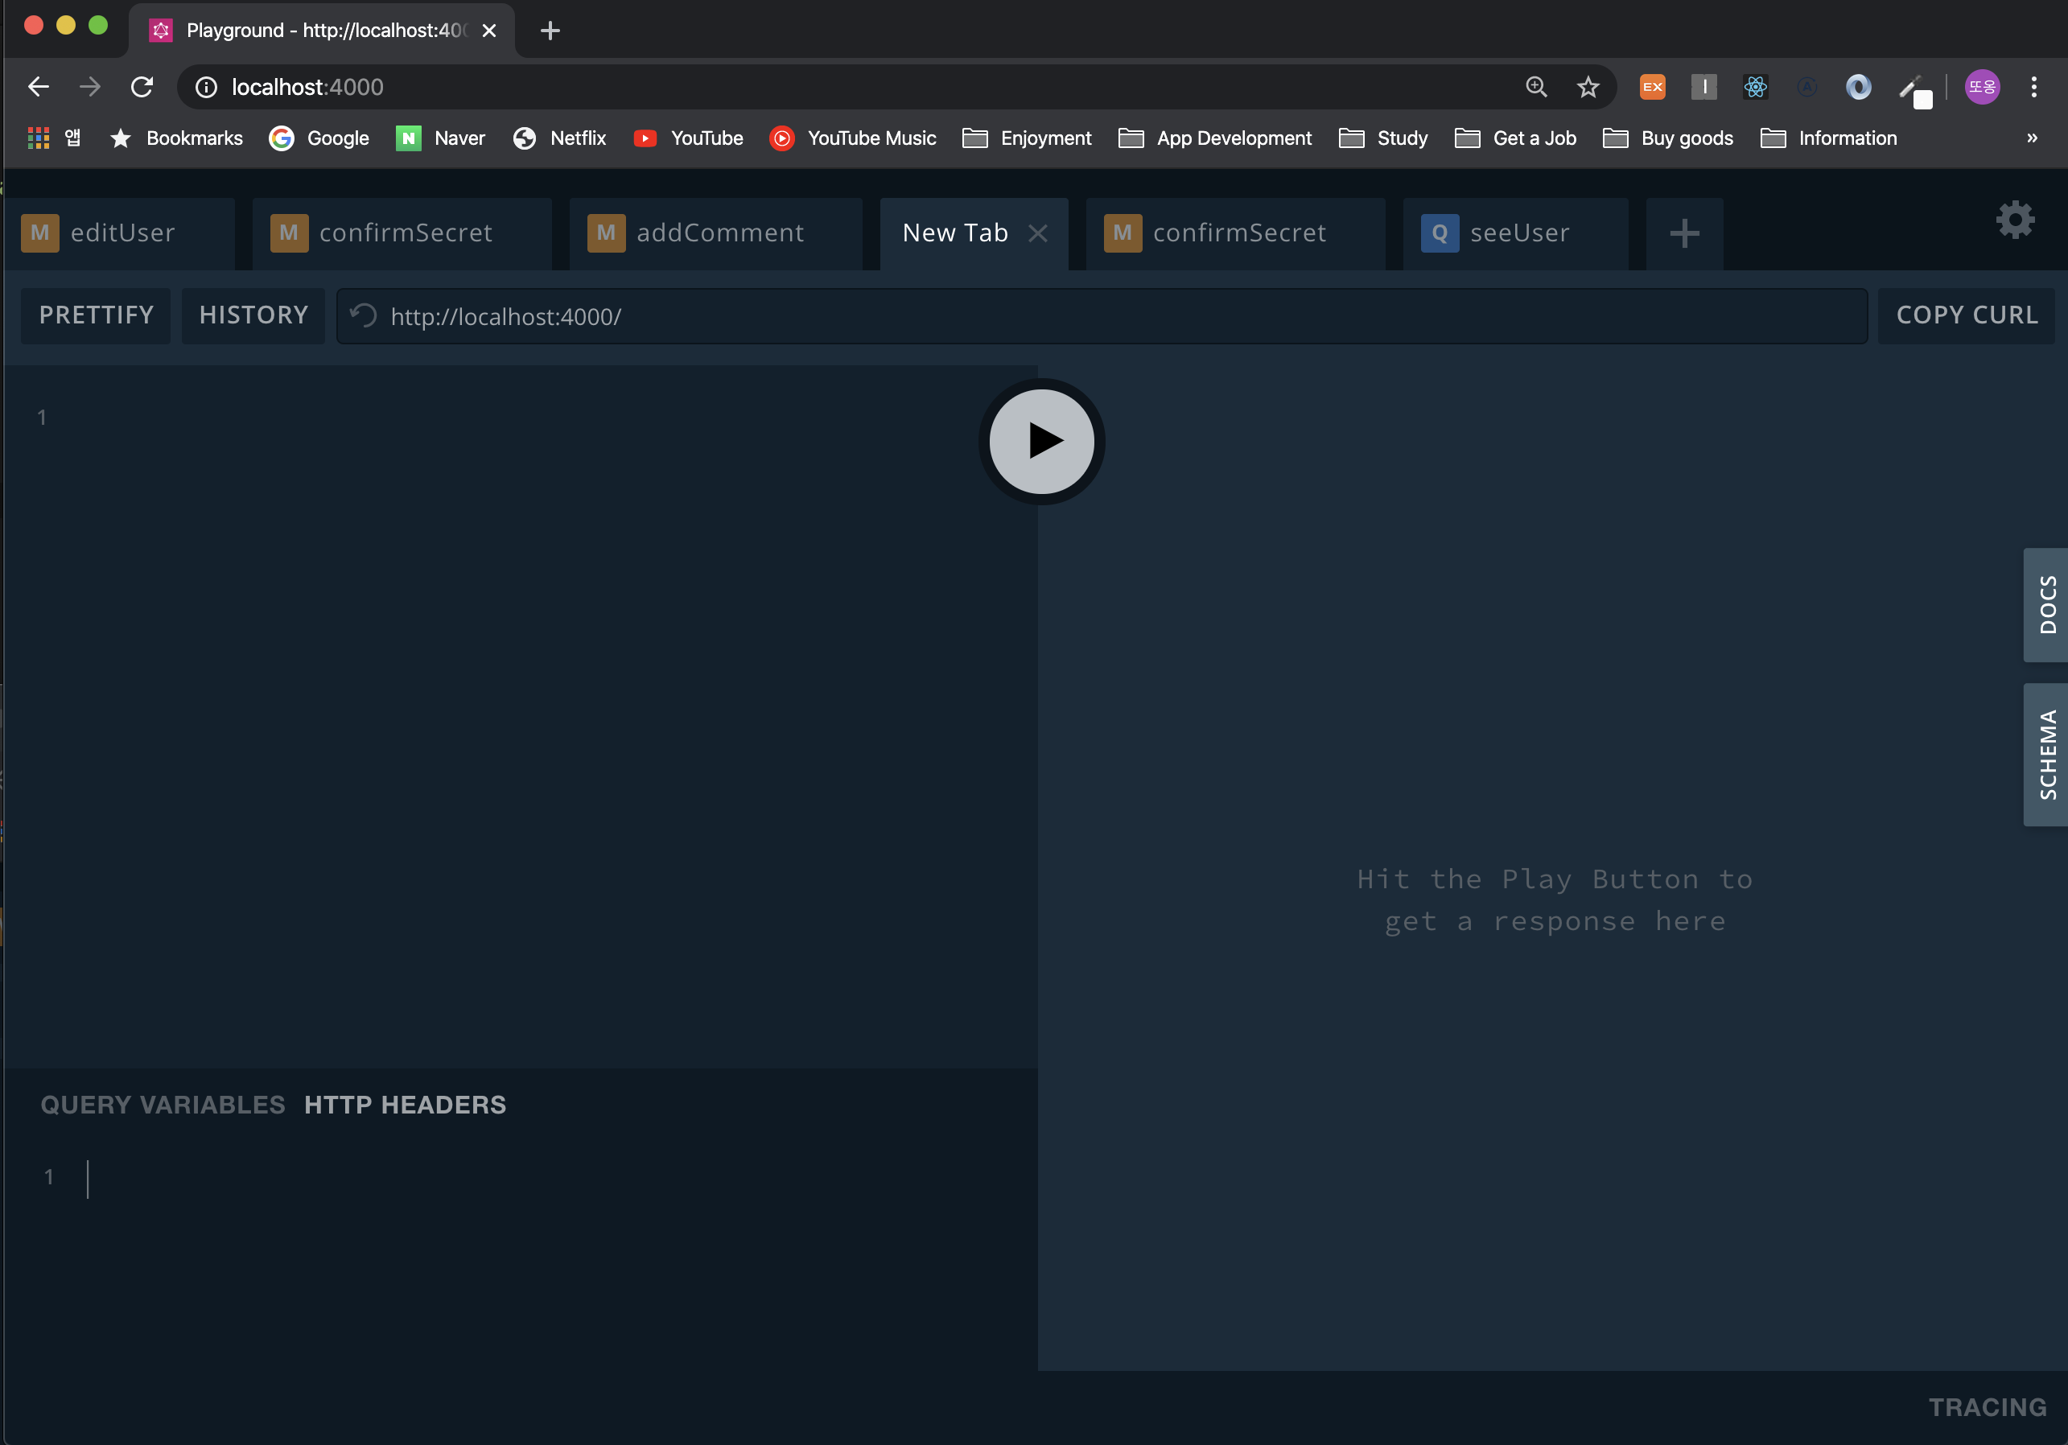Open the Netflix bookmark
Screen dimensions: 2068x1445
click(558, 138)
